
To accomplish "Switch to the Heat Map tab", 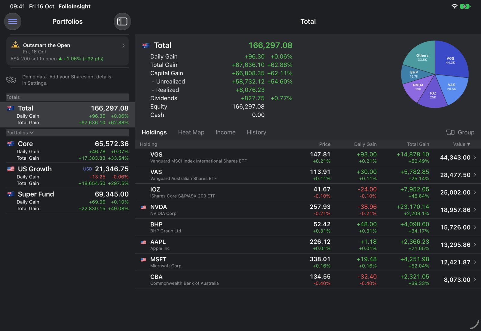I will 191,132.
